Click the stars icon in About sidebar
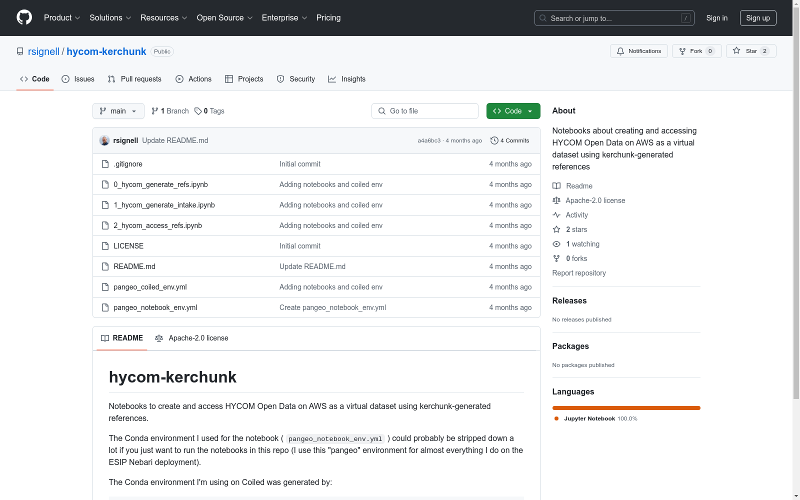 coord(556,229)
